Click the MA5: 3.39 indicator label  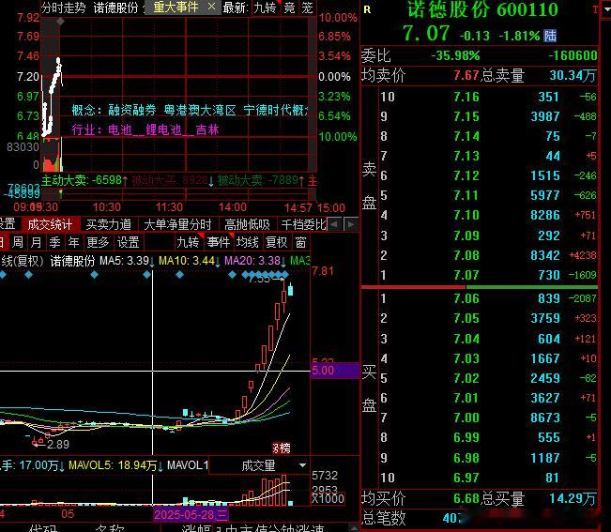[x=124, y=261]
